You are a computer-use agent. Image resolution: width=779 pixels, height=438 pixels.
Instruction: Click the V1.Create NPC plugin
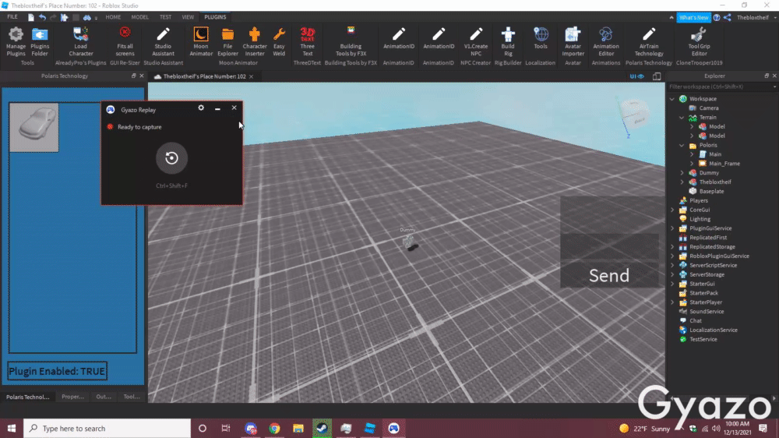[x=475, y=42]
